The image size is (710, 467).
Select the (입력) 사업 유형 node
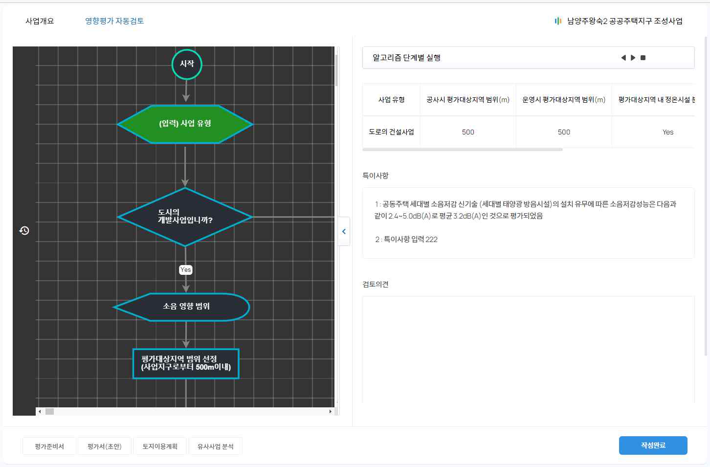pyautogui.click(x=185, y=124)
